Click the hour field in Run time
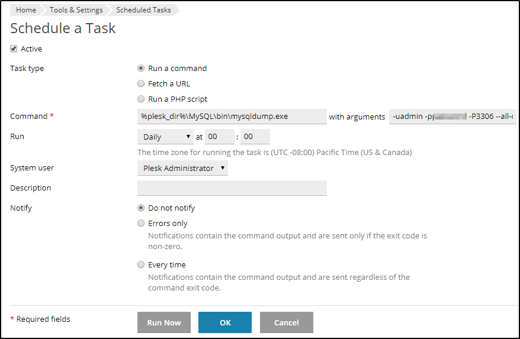Screen dimensions: 520x339 coord(220,137)
